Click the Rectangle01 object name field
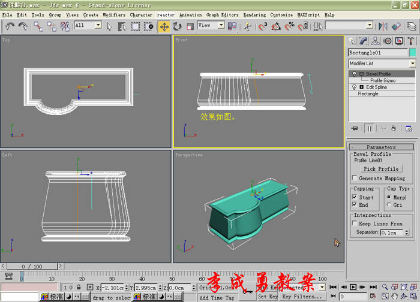This screenshot has width=420, height=302. [x=377, y=53]
